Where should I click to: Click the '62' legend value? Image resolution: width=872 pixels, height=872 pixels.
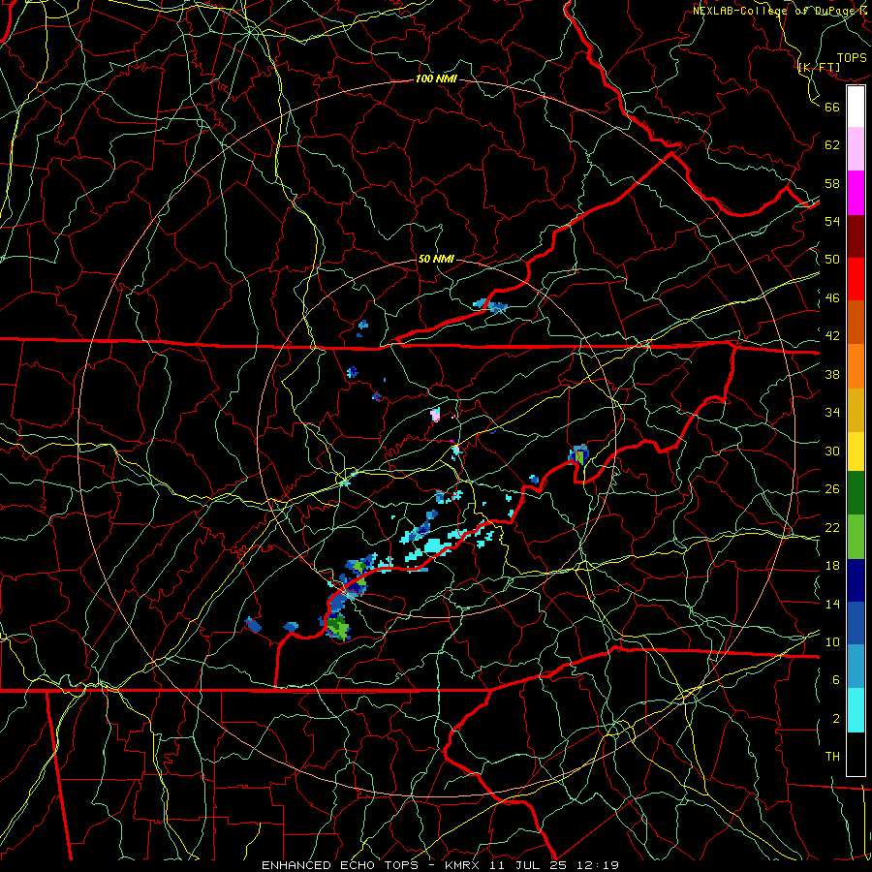point(832,144)
